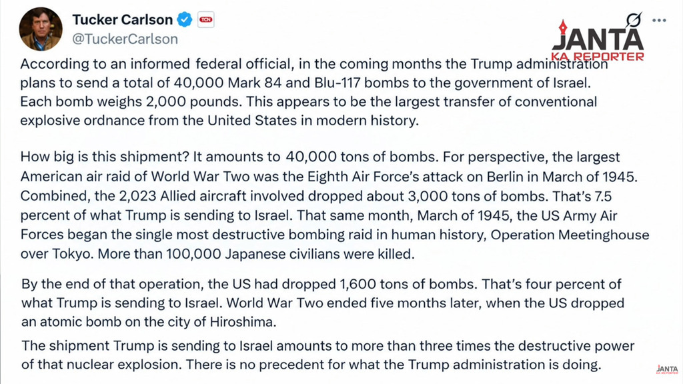683x384 pixels.
Task: Click the red TCN affiliation badge
Action: 205,19
